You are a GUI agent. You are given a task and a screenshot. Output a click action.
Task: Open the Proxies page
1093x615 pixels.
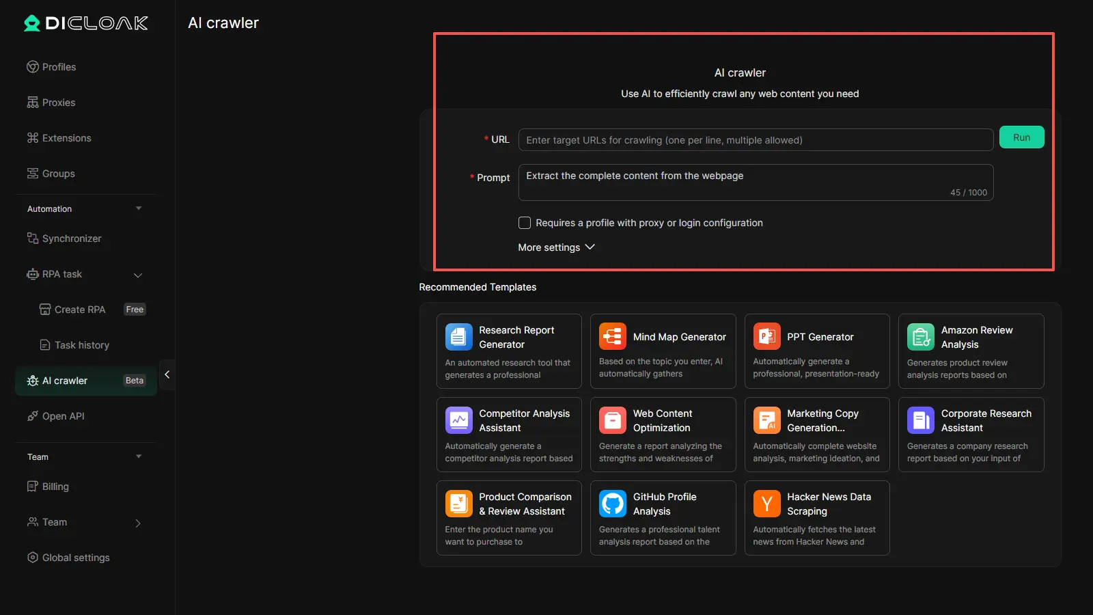[59, 102]
